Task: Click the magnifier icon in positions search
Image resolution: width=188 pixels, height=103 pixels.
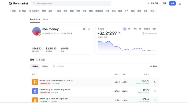Action: click(54, 66)
